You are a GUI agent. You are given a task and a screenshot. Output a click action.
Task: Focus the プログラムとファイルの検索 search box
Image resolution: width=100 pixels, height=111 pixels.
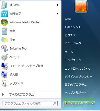[30, 103]
